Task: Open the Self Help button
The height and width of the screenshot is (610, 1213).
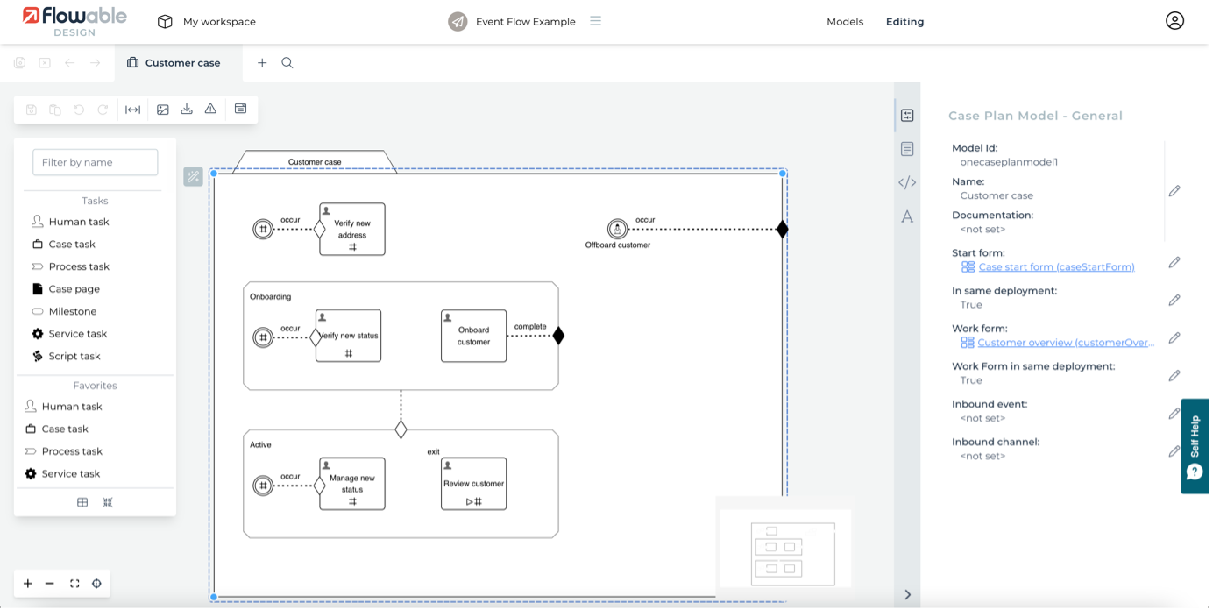Action: pyautogui.click(x=1195, y=446)
